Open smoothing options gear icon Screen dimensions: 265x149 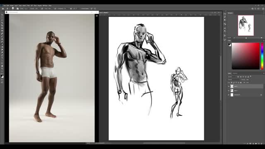71,9
